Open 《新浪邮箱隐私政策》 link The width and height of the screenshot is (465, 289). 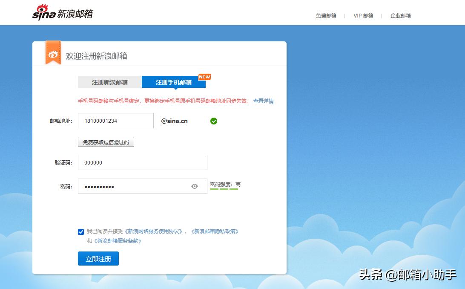click(215, 231)
